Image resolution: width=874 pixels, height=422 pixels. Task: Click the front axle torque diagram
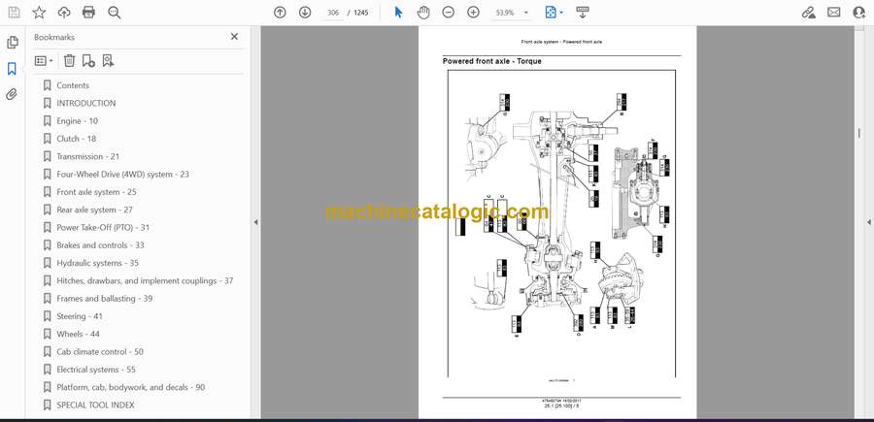pos(562,224)
